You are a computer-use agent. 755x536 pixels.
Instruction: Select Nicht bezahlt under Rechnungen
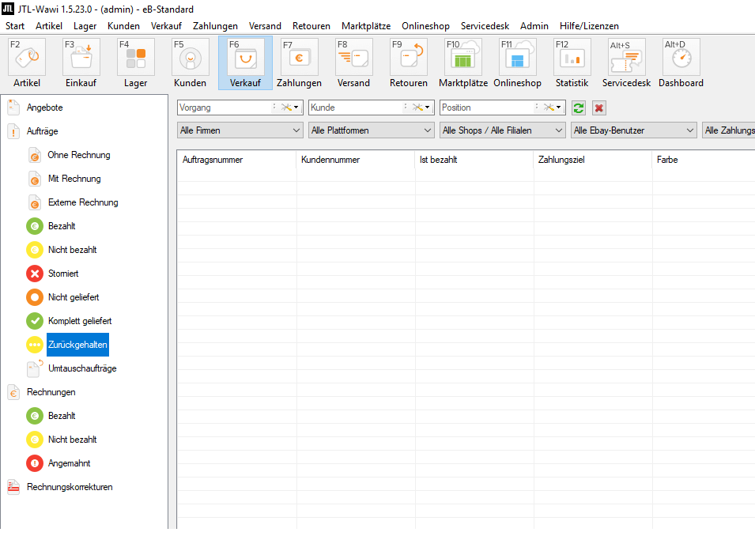[72, 440]
